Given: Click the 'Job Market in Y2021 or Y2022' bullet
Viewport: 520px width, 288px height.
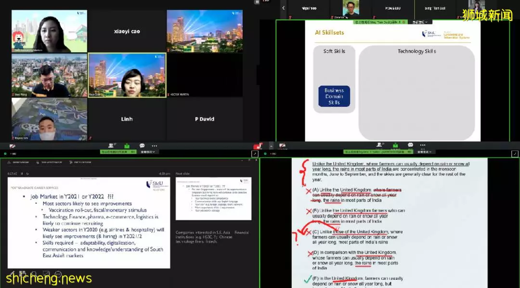Looking at the screenshot, I should point(72,197).
